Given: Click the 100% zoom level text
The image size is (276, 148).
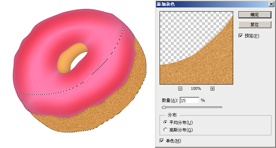Looking at the screenshot, I should pyautogui.click(x=196, y=88).
